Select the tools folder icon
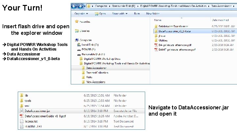 [x=22, y=100]
